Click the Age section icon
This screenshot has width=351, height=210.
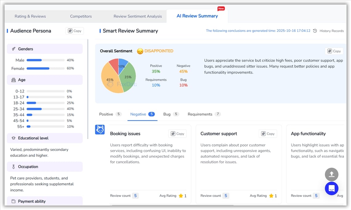click(14, 80)
